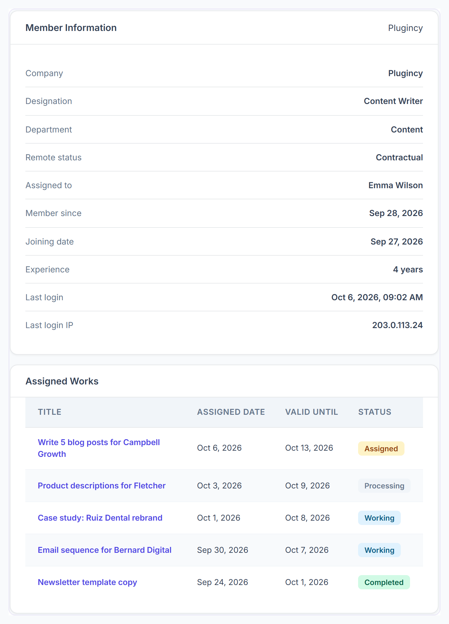Open 'Case study: Ruiz Dental rebrand' link

click(x=100, y=518)
